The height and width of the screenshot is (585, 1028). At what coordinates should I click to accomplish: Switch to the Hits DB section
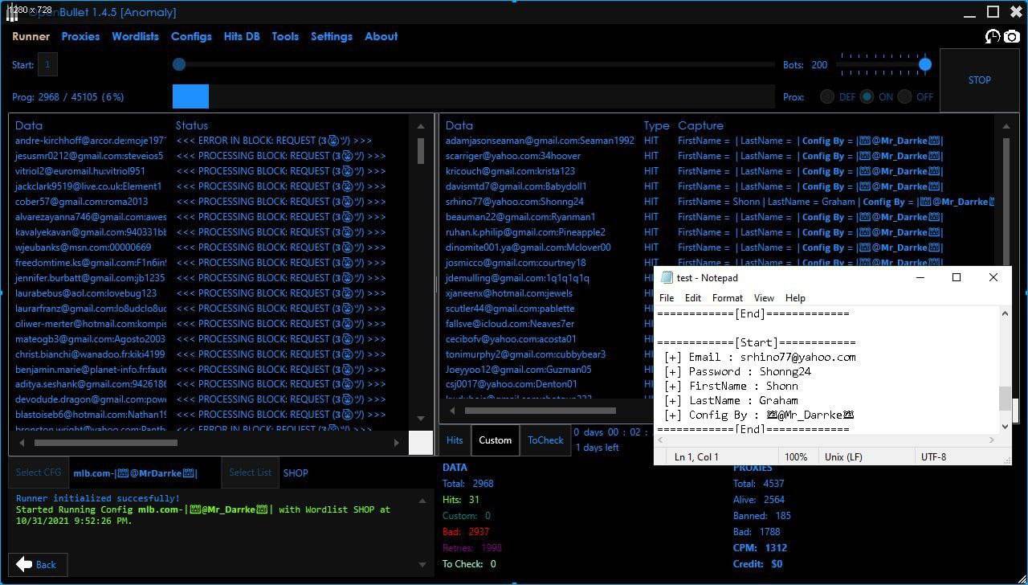click(242, 36)
